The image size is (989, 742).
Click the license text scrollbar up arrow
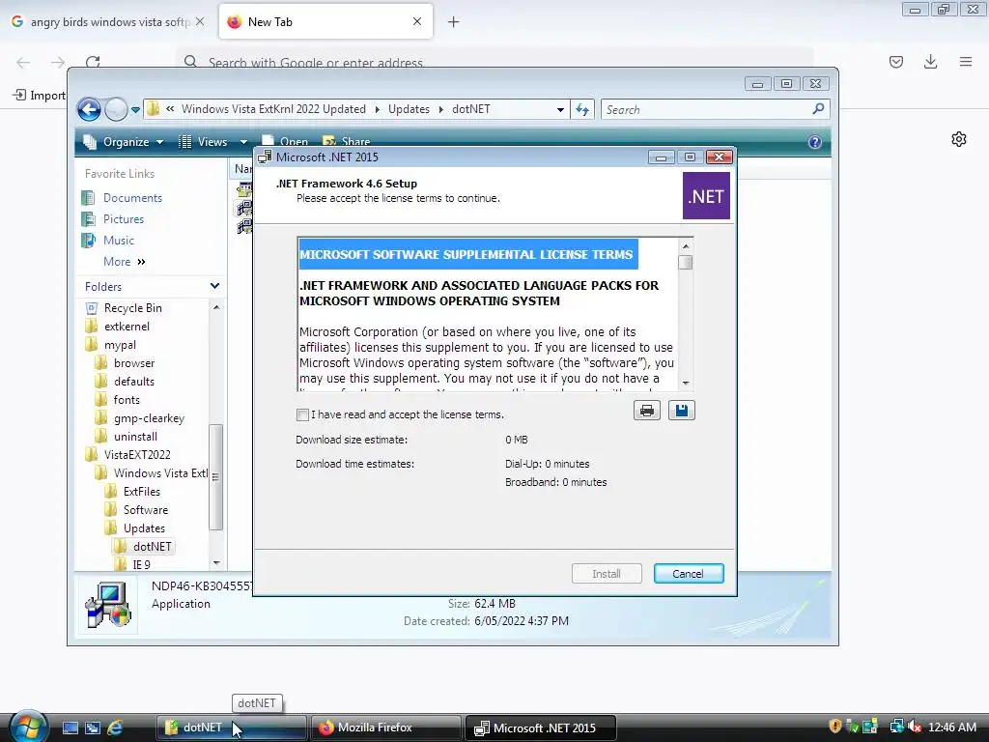click(x=686, y=245)
